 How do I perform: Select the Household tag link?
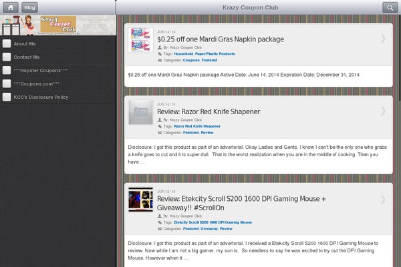[183, 54]
